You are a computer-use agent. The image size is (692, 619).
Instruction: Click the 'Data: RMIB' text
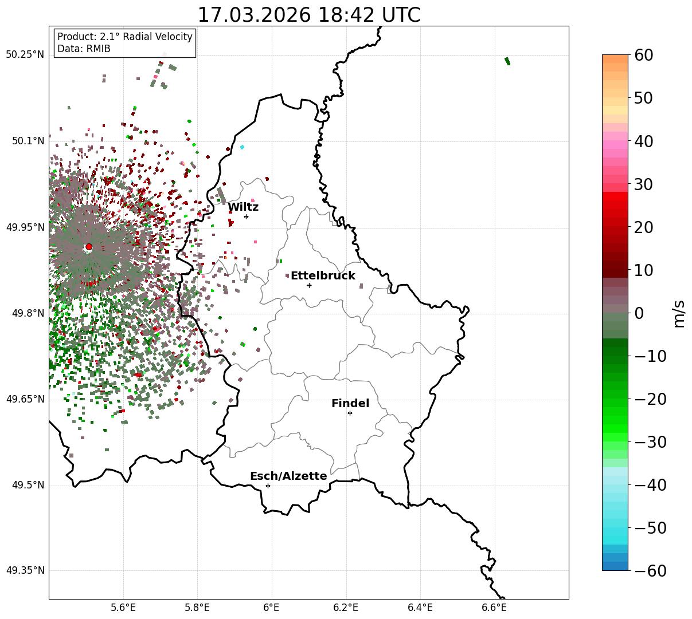(x=84, y=49)
